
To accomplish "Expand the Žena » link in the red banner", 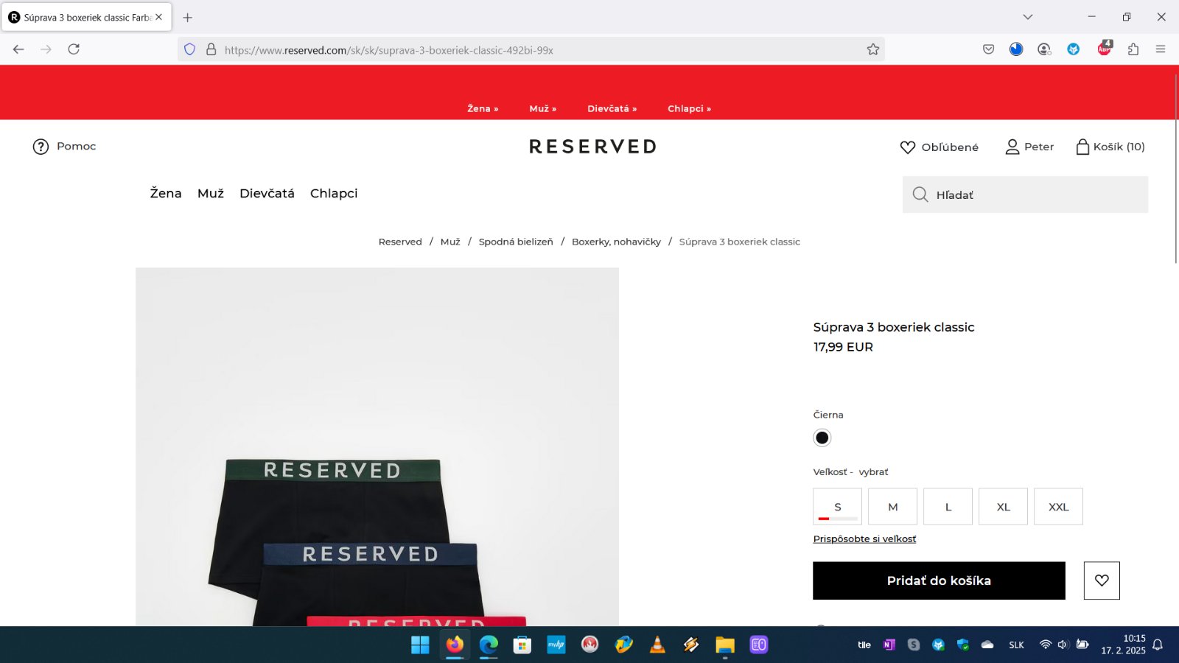I will click(x=483, y=108).
